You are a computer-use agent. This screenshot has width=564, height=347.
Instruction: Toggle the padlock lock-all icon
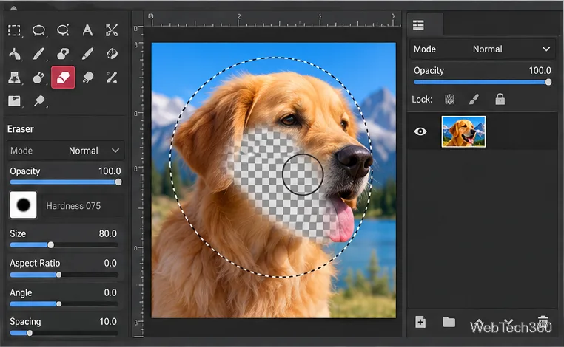pos(500,100)
